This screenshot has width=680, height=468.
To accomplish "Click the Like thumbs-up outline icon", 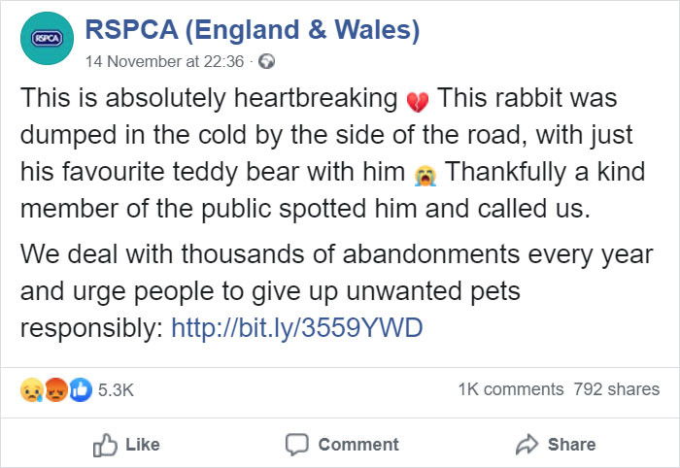I will [105, 445].
